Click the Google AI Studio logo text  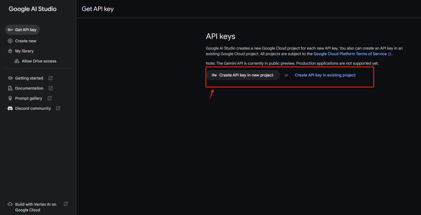point(32,9)
